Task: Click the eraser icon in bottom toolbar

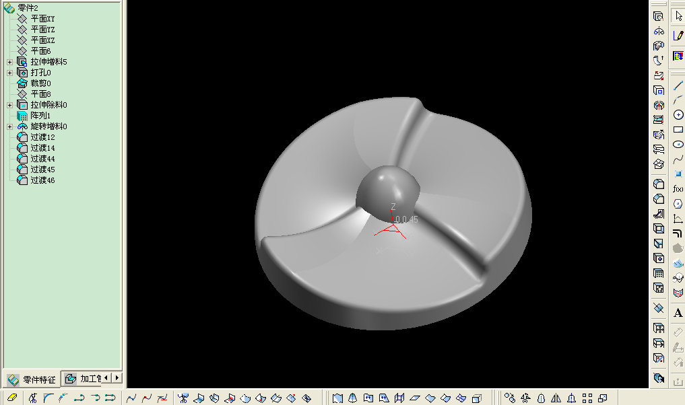Action: (x=11, y=398)
